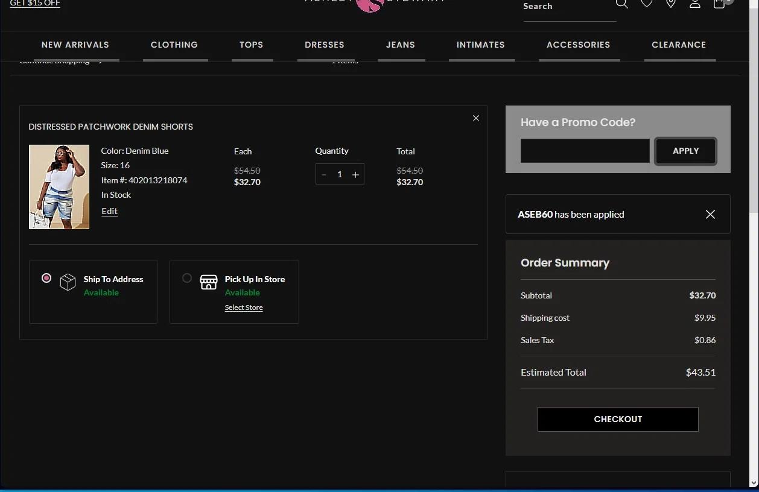Decrease quantity with minus button

[324, 174]
